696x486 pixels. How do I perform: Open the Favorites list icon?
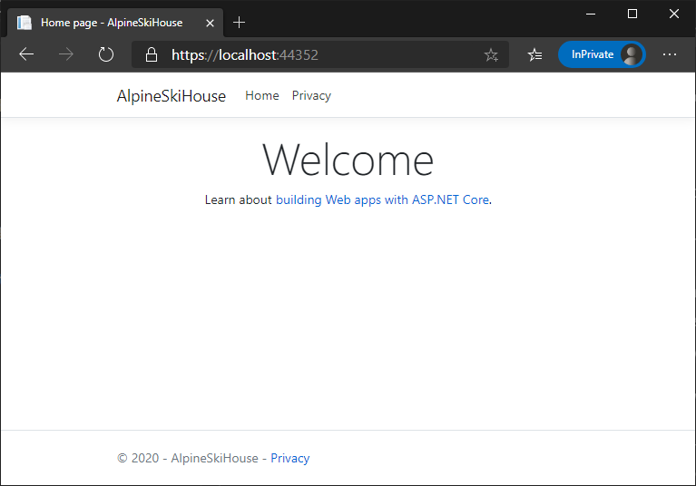click(x=534, y=54)
